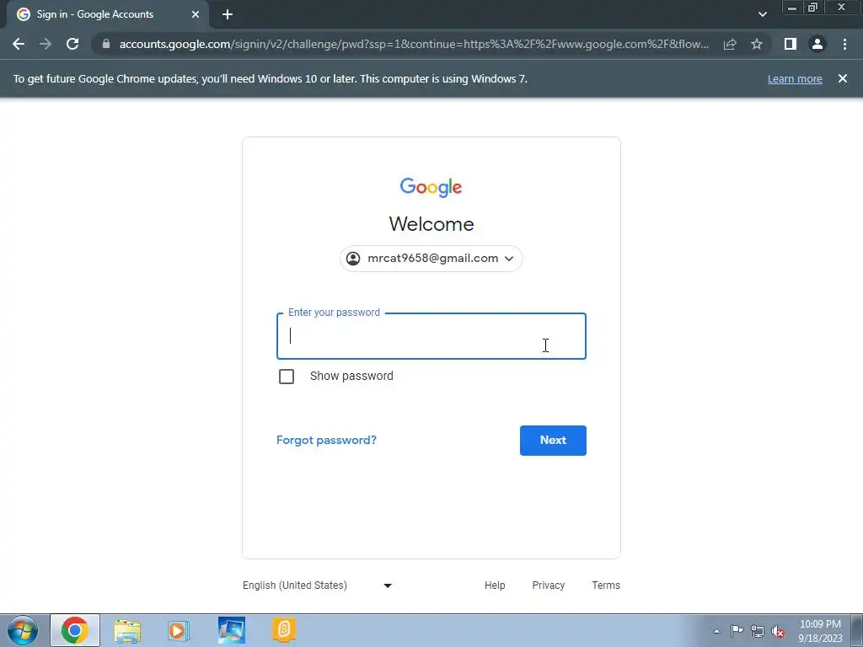Screen dimensions: 863x647
Task: Open the Help link in footer
Action: pyautogui.click(x=495, y=586)
